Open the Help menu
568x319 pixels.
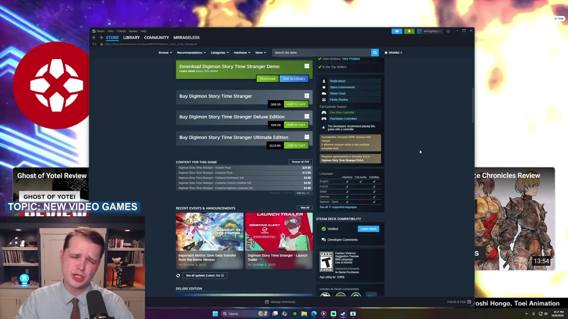(143, 31)
